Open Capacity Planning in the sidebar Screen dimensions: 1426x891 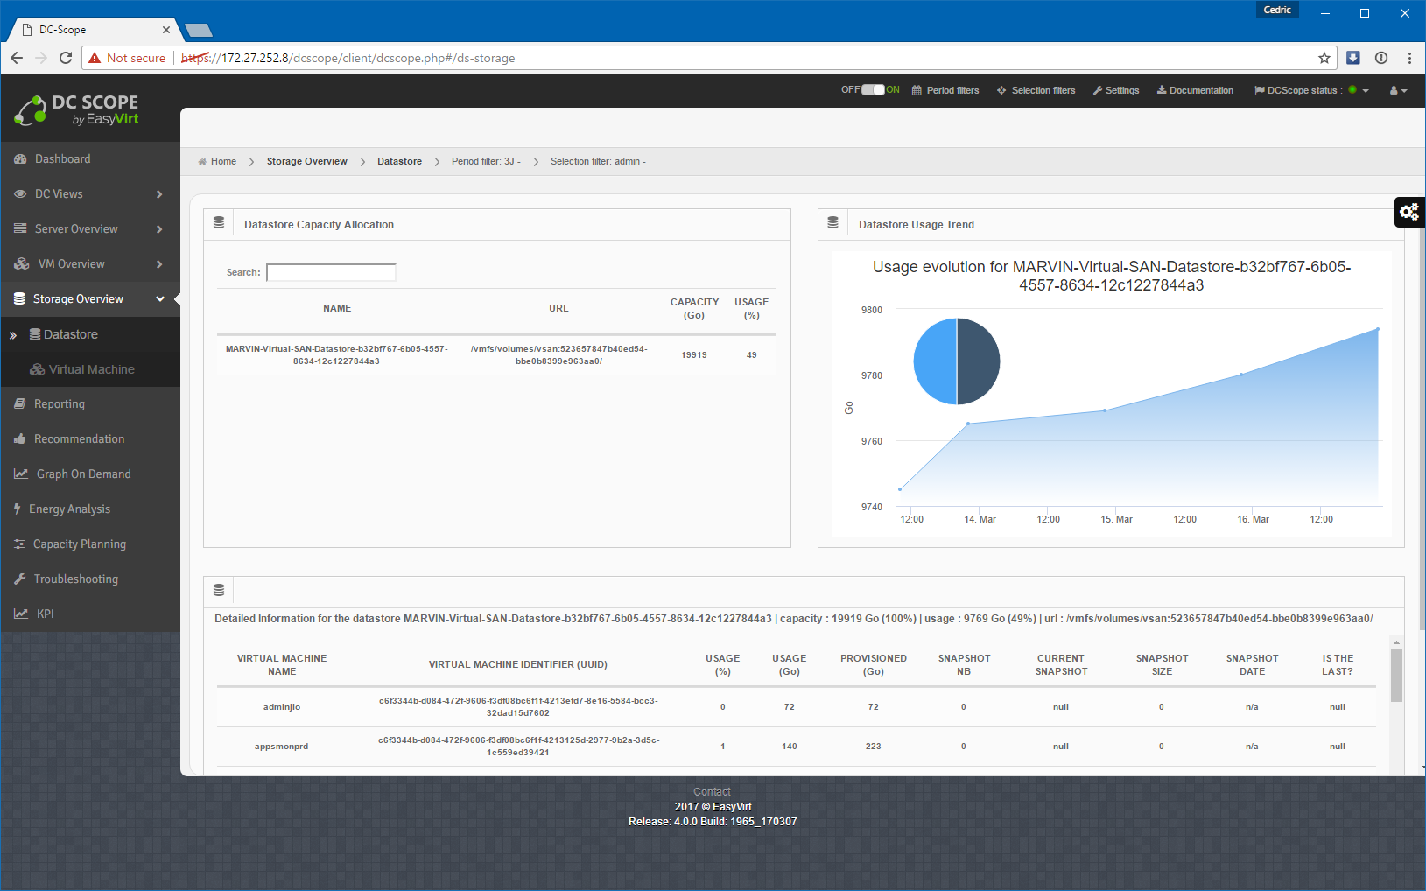coord(79,544)
